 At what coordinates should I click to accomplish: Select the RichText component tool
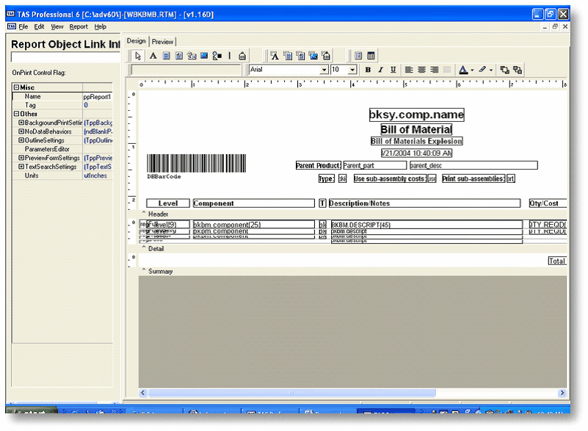(179, 56)
